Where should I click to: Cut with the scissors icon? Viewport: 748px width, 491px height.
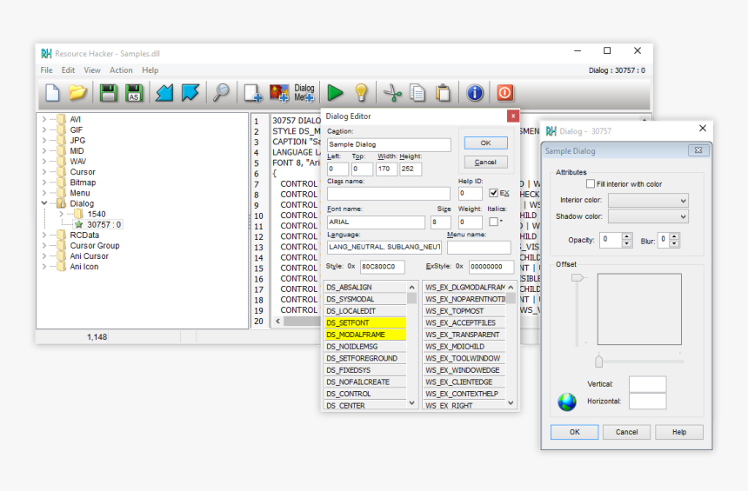[x=392, y=92]
